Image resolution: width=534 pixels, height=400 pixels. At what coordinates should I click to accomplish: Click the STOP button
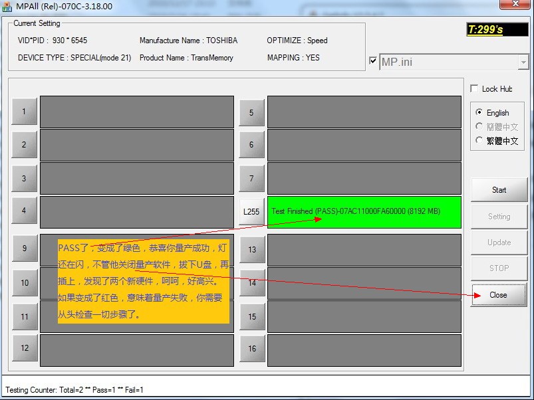click(x=498, y=268)
